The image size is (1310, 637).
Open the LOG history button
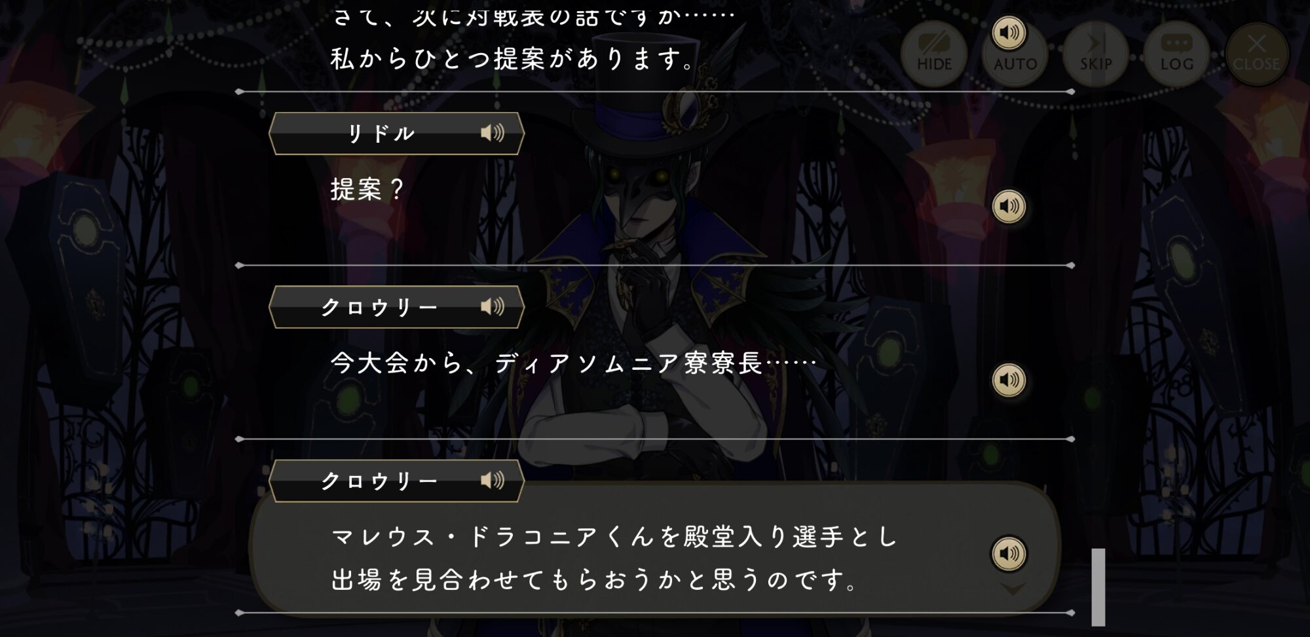click(1176, 54)
